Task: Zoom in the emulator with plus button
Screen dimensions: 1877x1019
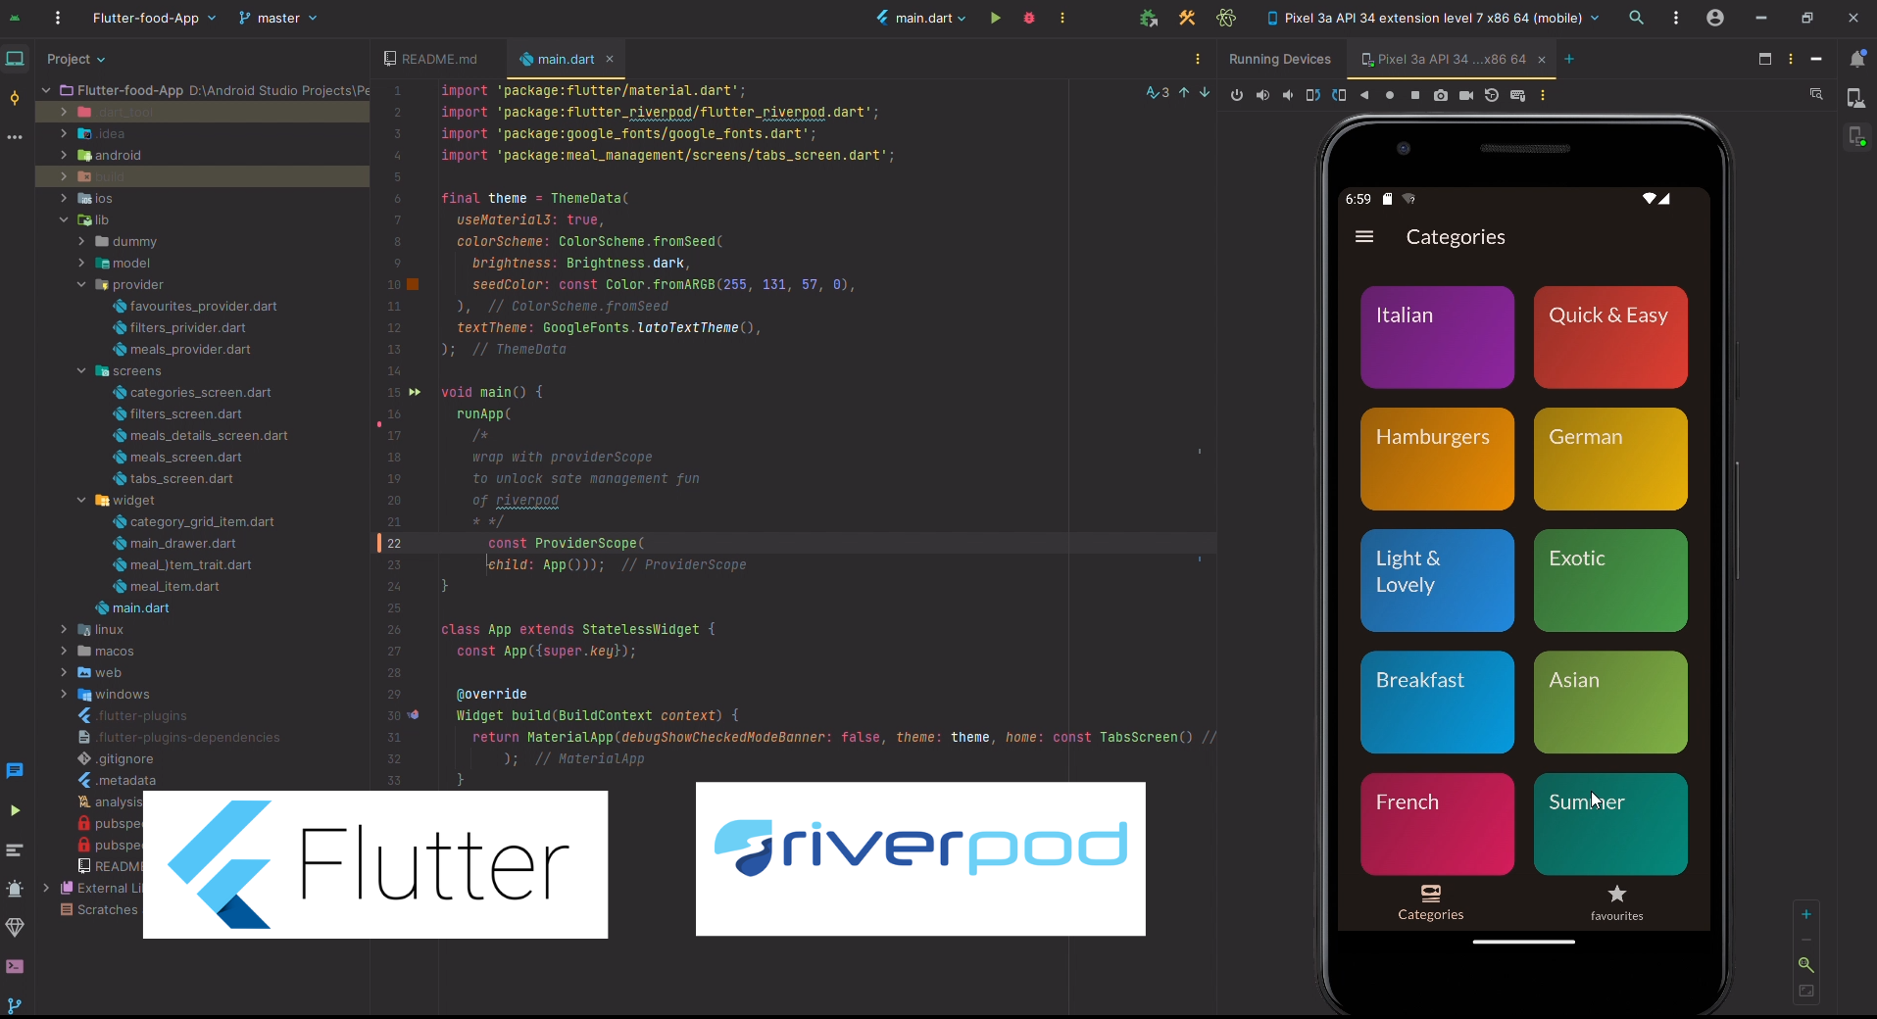Action: 1806,914
